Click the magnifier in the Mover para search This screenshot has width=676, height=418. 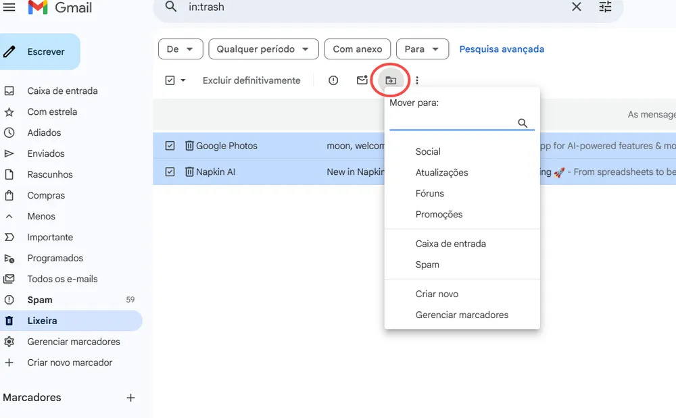pos(523,123)
